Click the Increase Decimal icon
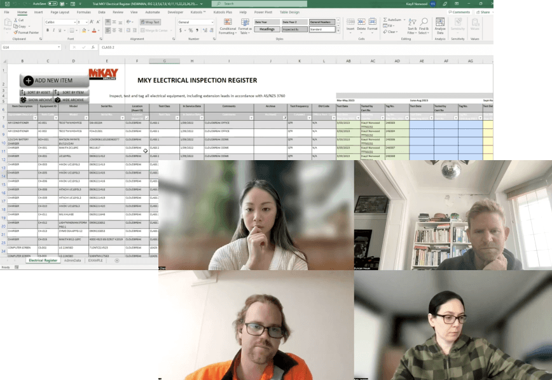The image size is (552, 380). [205, 31]
